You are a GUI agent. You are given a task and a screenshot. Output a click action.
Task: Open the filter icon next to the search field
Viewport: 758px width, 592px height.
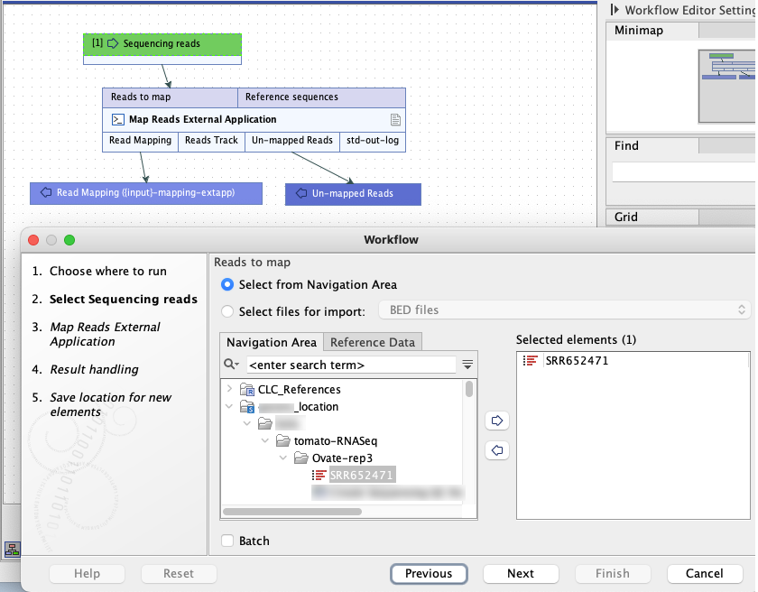coord(467,364)
